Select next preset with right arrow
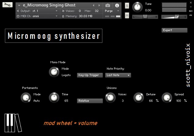Screen dimensions: 194x136 click(99, 5)
